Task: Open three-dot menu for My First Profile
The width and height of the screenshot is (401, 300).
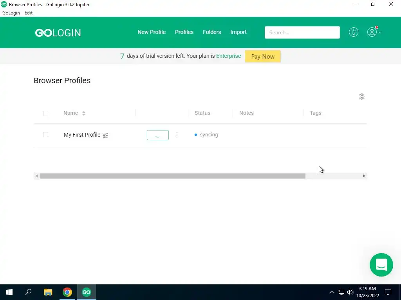Action: (177, 135)
